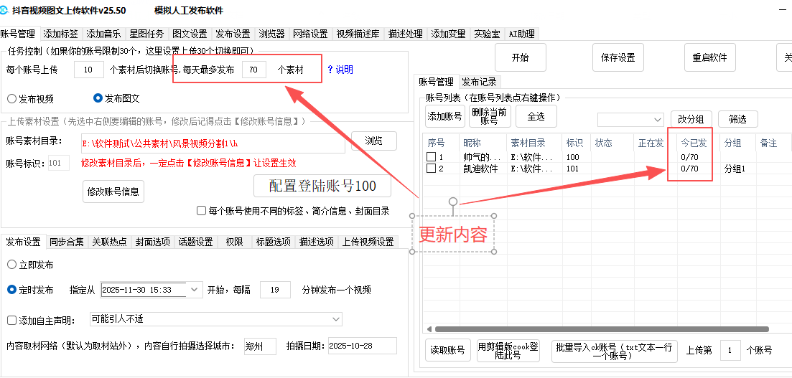
Task: Open the 描述选项 tab
Action: 316,241
